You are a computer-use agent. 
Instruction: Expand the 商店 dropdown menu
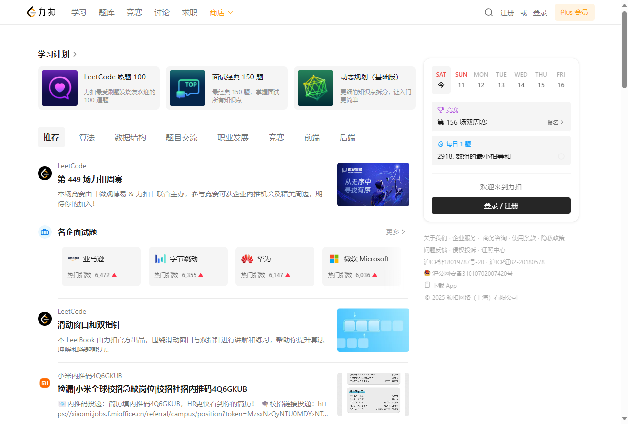click(x=221, y=12)
